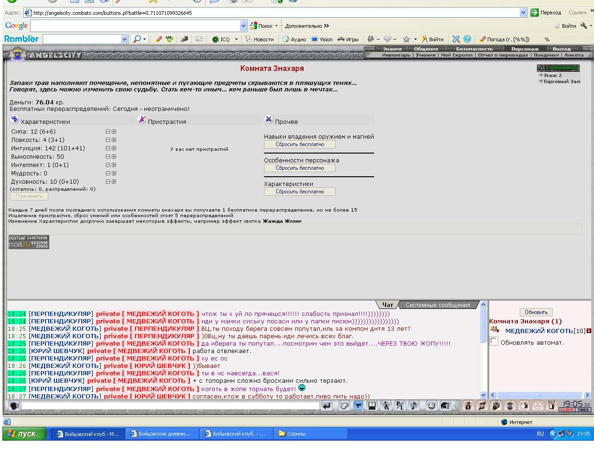
Task: Click the Обновить button in player list
Action: 536,312
